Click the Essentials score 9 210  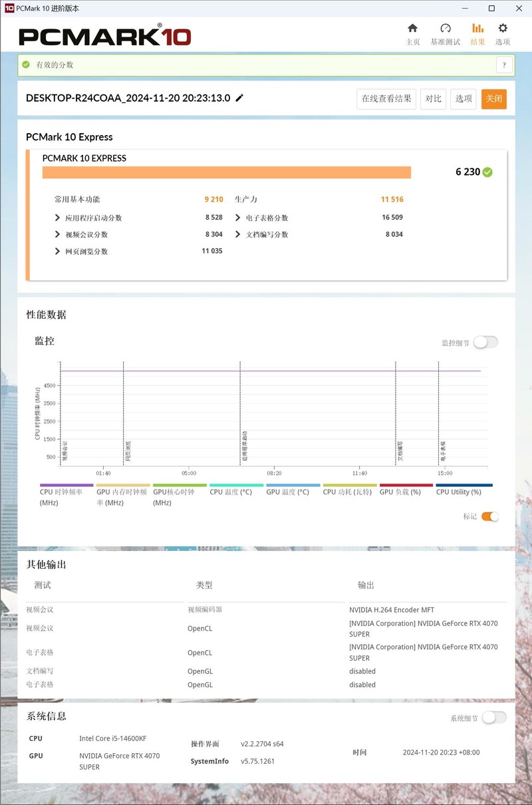click(x=213, y=199)
